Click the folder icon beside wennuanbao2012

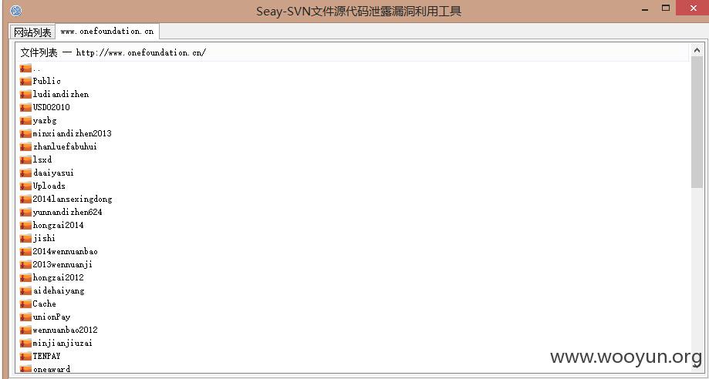tap(25, 330)
